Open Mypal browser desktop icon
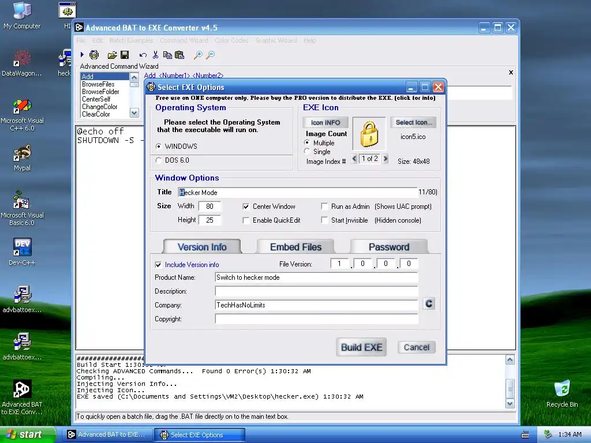This screenshot has width=591, height=443. (22, 158)
